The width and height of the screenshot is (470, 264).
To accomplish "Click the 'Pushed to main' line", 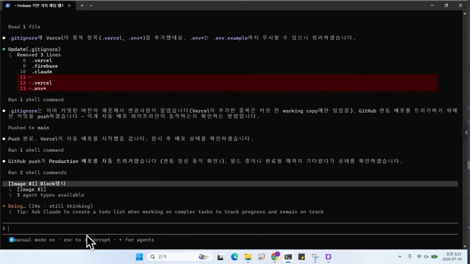I will [x=29, y=128].
